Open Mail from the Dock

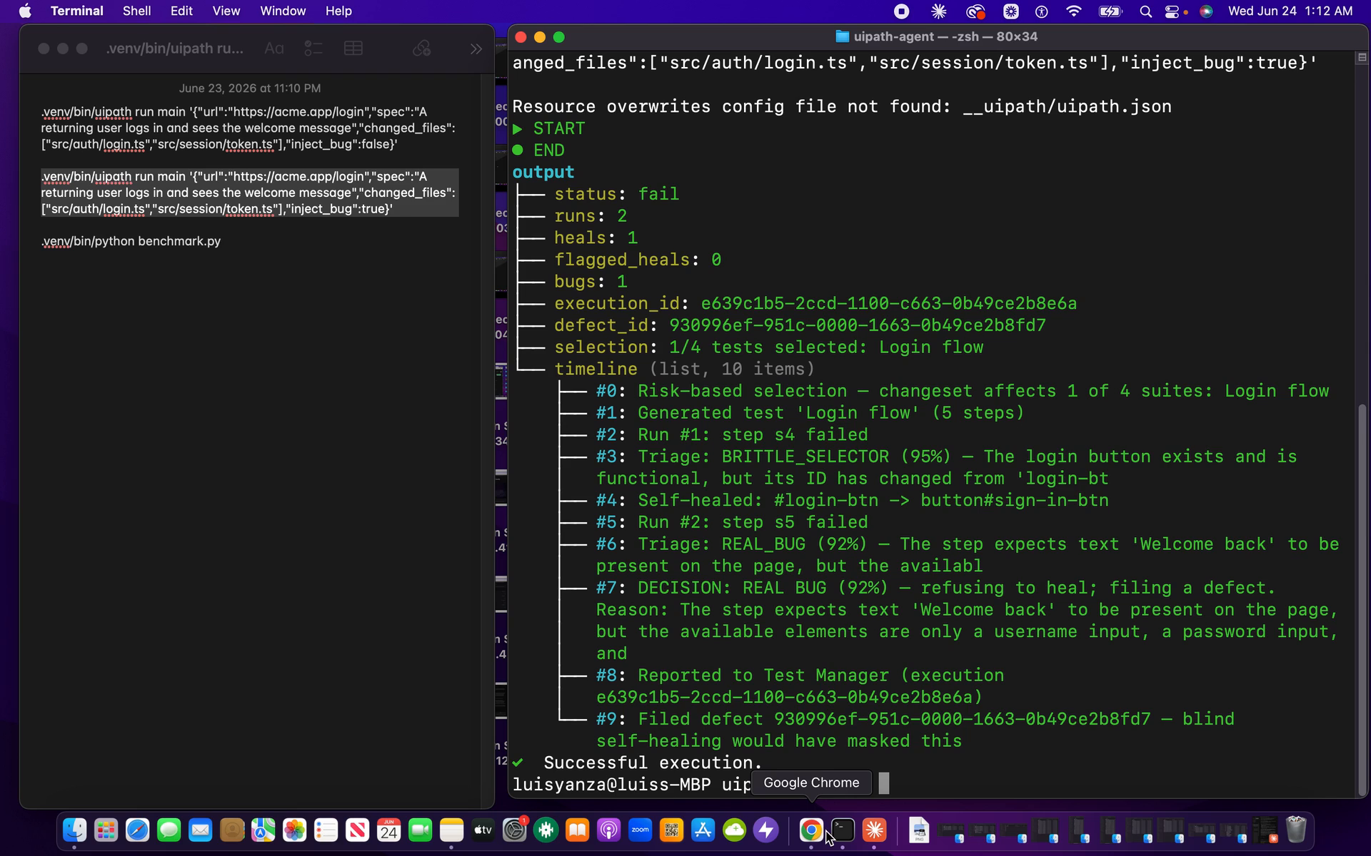coord(200,830)
